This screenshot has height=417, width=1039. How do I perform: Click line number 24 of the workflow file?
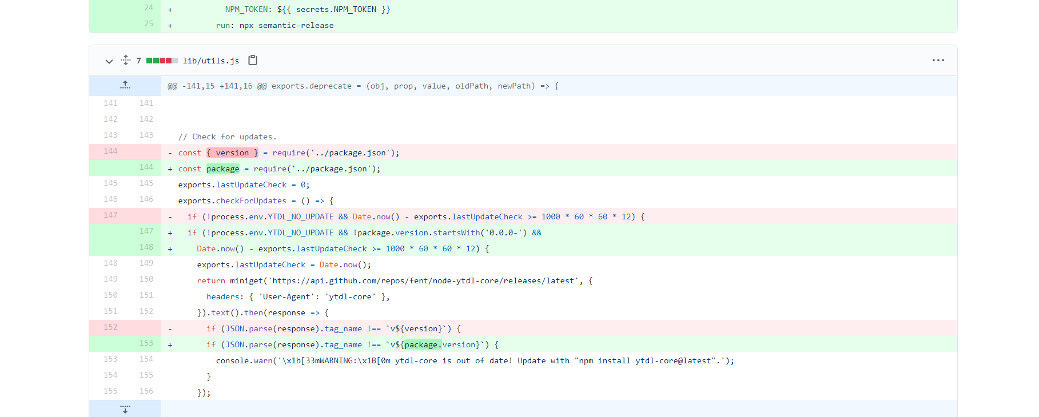click(149, 8)
